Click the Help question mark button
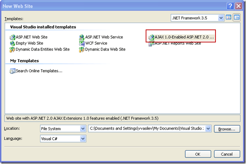The width and height of the screenshot is (246, 164). pos(229,6)
